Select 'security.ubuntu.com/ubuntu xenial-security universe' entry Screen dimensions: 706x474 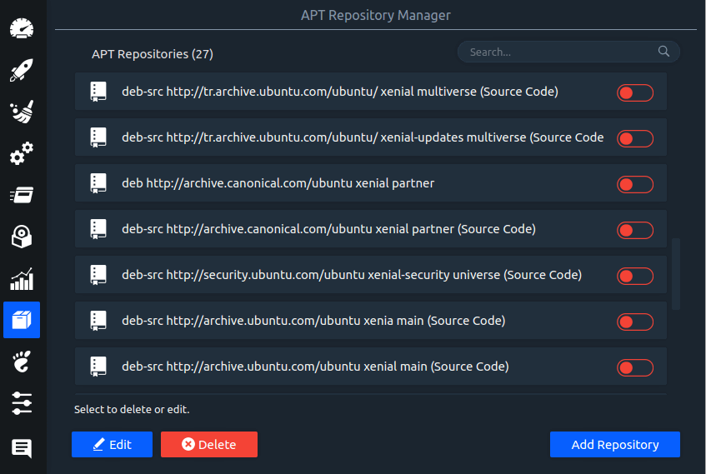371,275
